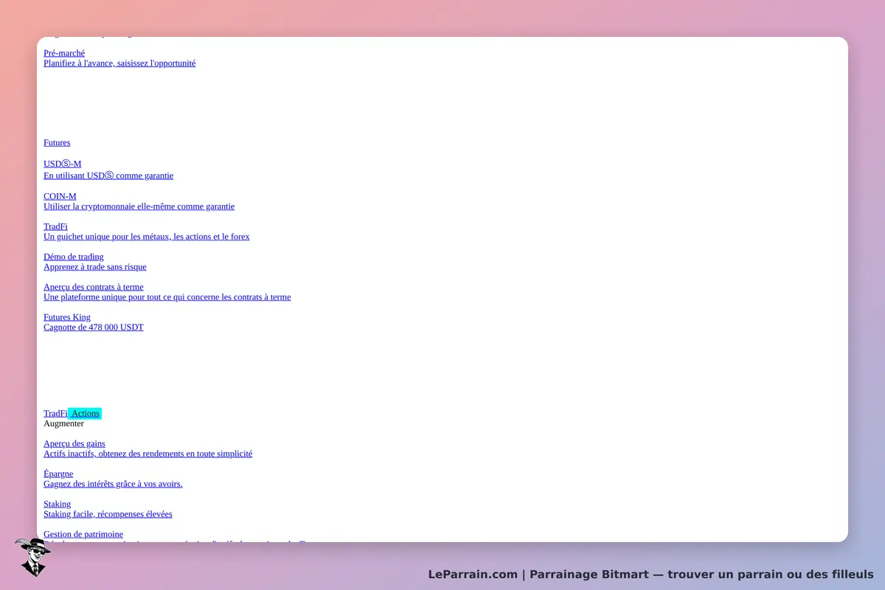Click "Une plateforme unique pour tout" description
This screenshot has width=885, height=590.
click(x=167, y=297)
